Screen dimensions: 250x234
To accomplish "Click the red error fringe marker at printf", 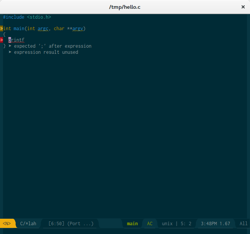I will coord(2,40).
